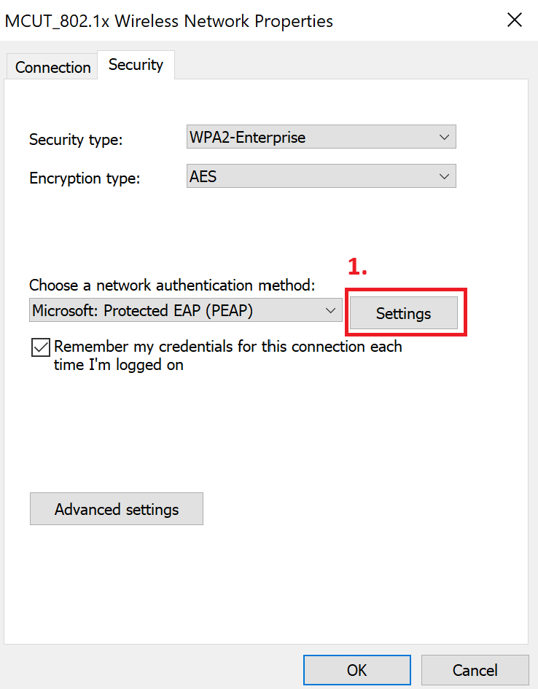This screenshot has height=689, width=538.
Task: Switch to the Connection tab
Action: (52, 67)
